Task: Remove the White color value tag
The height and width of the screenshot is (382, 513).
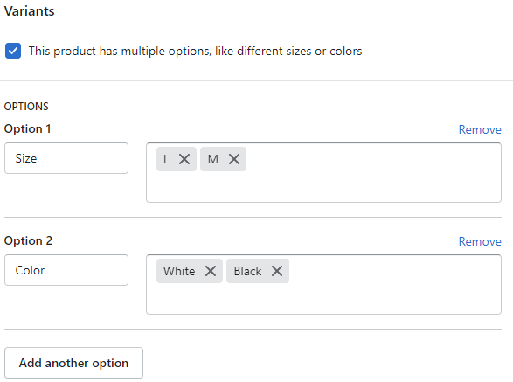Action: (x=211, y=271)
